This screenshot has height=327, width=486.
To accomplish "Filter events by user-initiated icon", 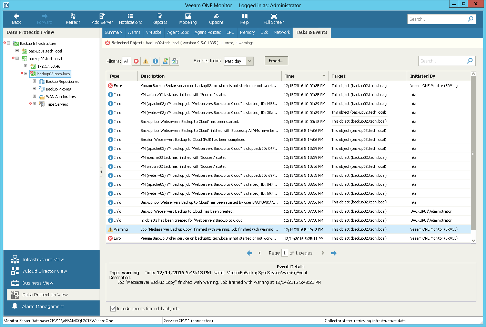I will click(165, 61).
